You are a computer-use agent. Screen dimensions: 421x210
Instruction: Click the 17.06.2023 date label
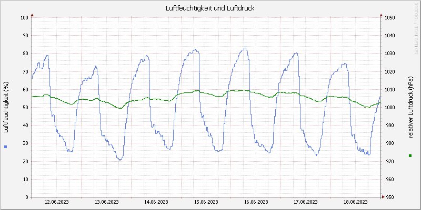click(x=306, y=202)
